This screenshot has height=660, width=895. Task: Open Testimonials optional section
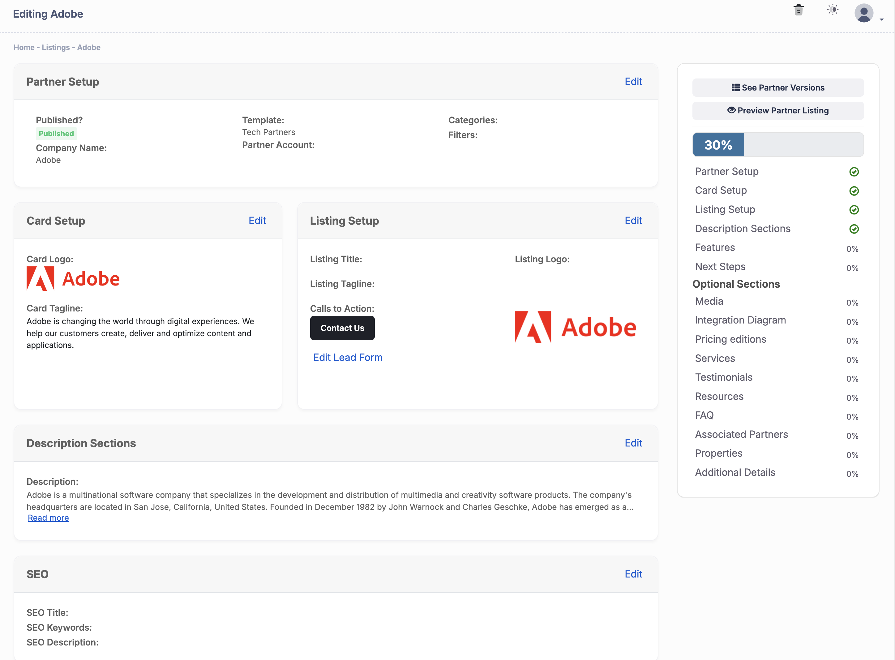(x=723, y=377)
